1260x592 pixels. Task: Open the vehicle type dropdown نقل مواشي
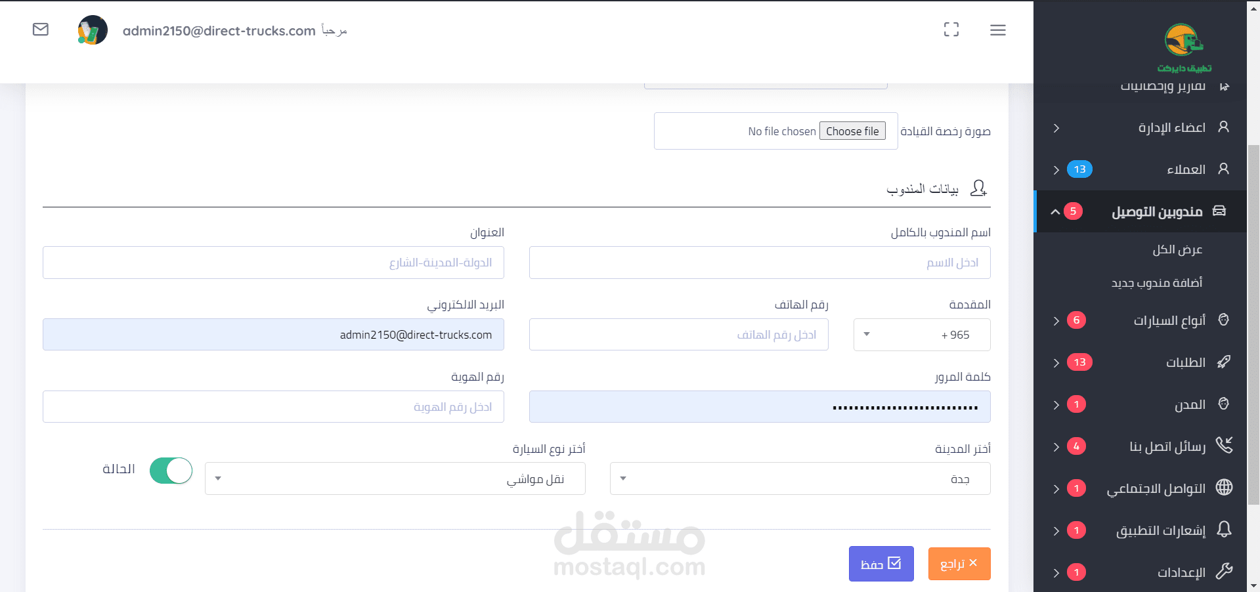(x=395, y=479)
